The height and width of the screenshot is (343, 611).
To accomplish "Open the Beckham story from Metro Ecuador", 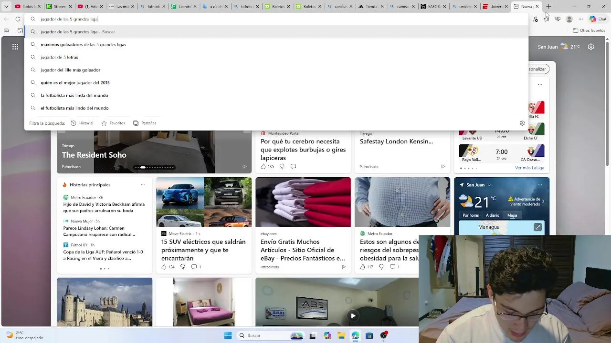I will 104,207.
